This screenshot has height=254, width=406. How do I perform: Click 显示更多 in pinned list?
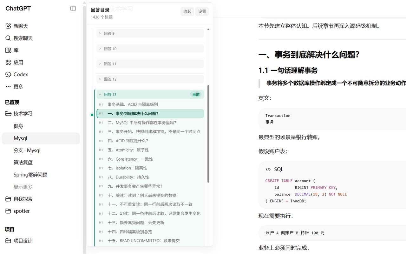pos(23,187)
